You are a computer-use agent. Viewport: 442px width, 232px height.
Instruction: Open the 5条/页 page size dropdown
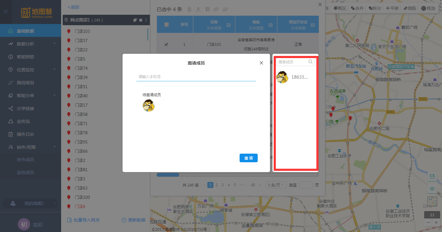pos(276,185)
